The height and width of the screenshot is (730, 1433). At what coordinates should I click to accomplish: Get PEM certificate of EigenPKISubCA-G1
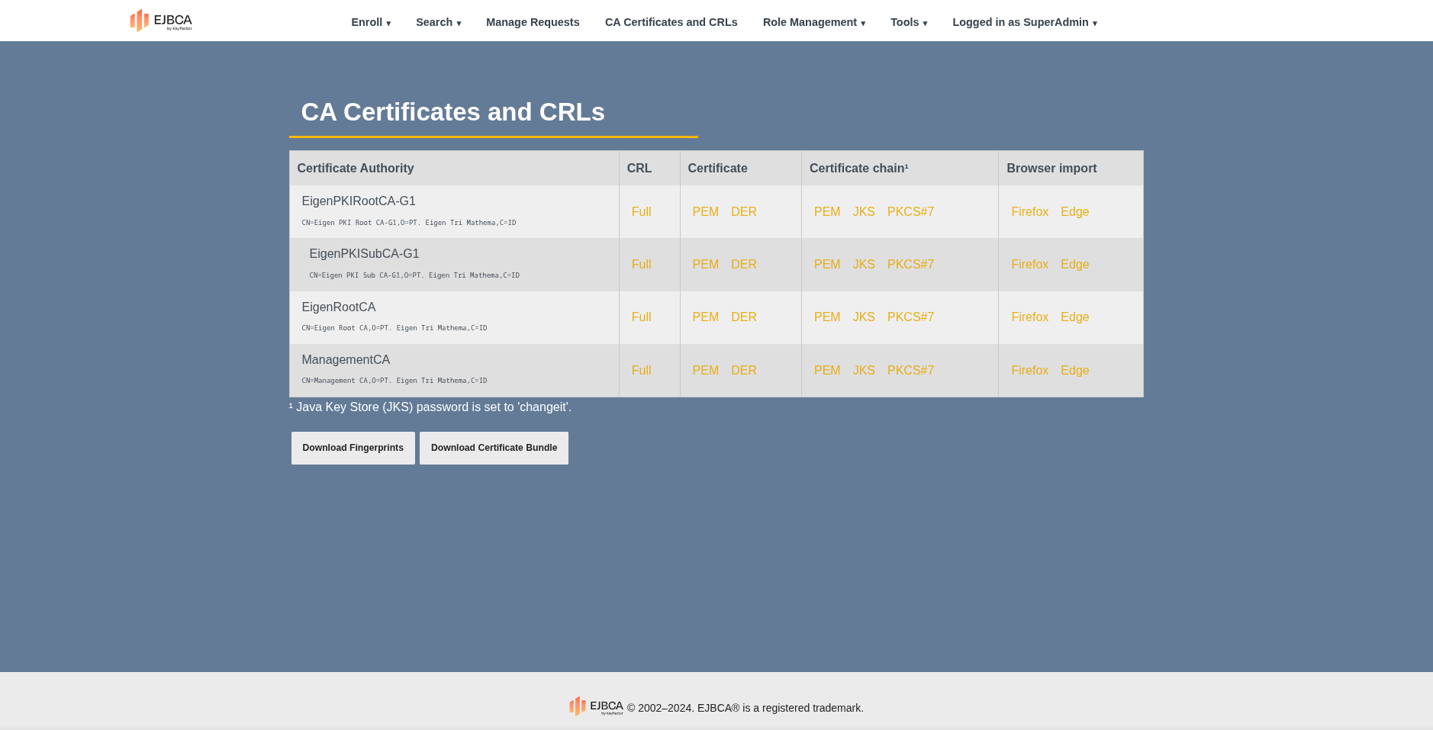tap(706, 265)
